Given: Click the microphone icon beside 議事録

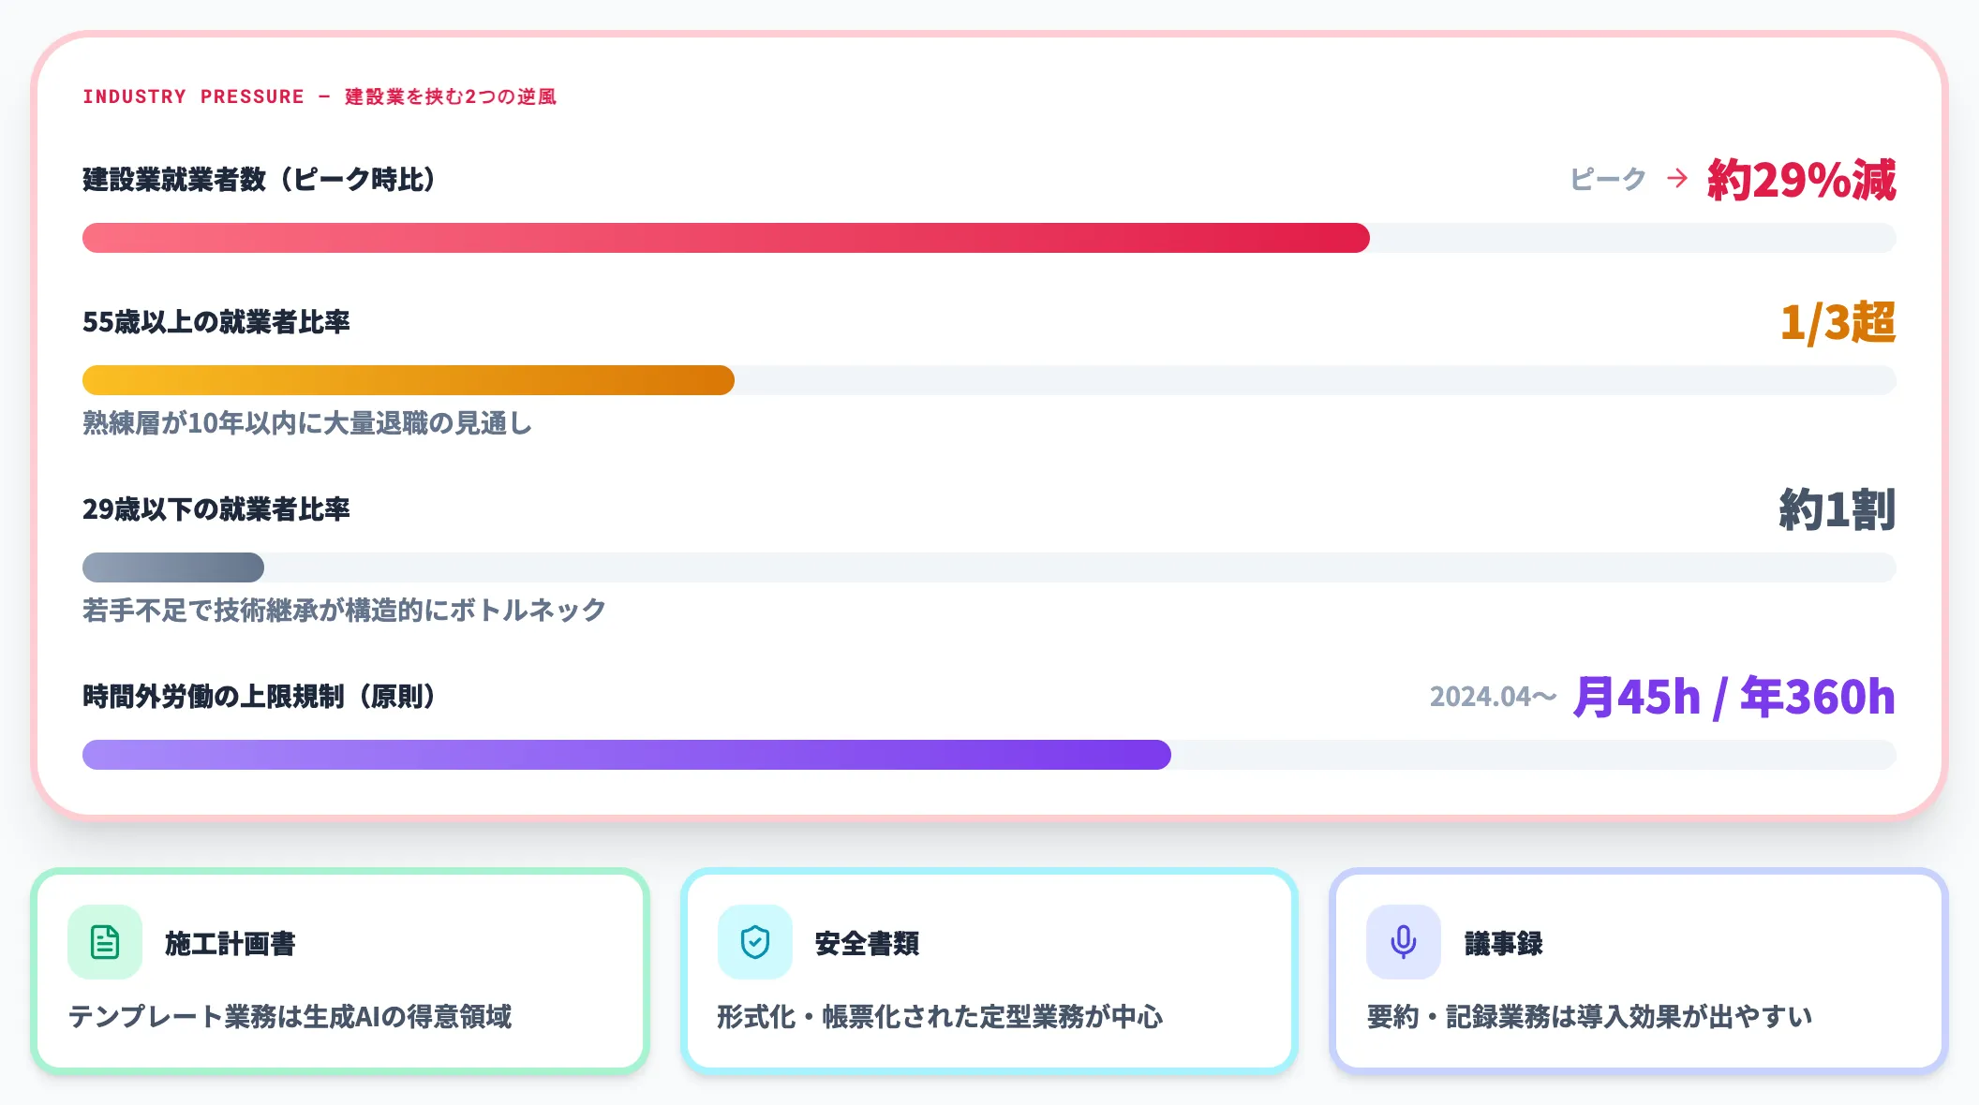Looking at the screenshot, I should tap(1404, 942).
